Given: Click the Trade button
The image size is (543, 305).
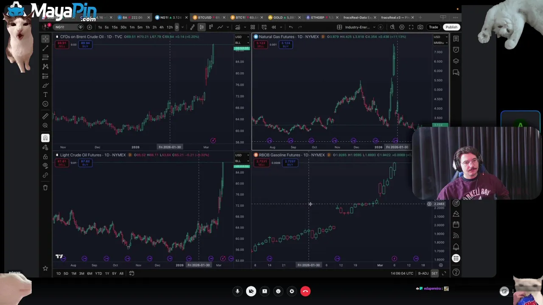Looking at the screenshot, I should [433, 27].
